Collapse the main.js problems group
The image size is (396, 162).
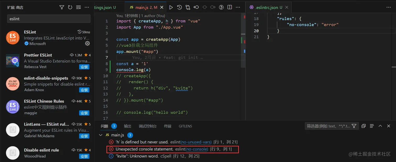click(101, 135)
